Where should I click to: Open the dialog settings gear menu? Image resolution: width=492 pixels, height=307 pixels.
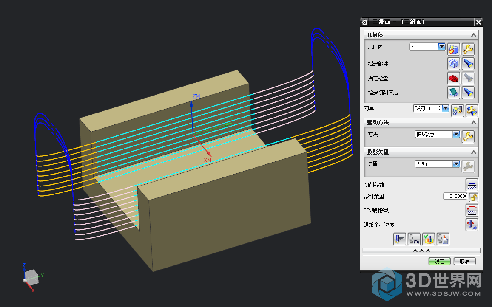click(x=364, y=22)
